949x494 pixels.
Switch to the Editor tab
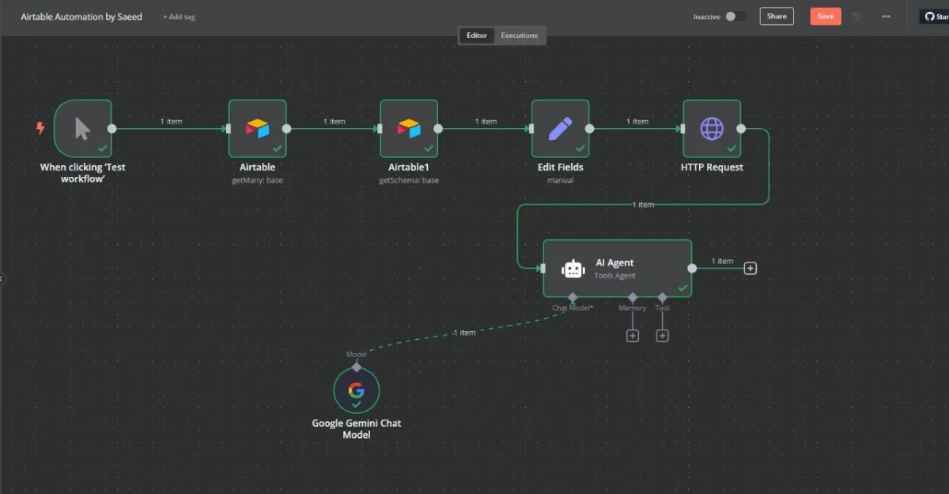click(x=477, y=36)
